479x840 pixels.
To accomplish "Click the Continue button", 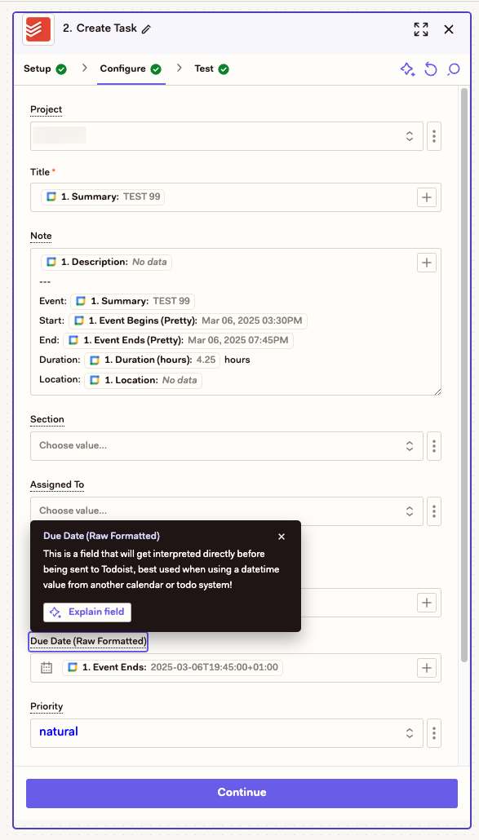I will point(242,793).
